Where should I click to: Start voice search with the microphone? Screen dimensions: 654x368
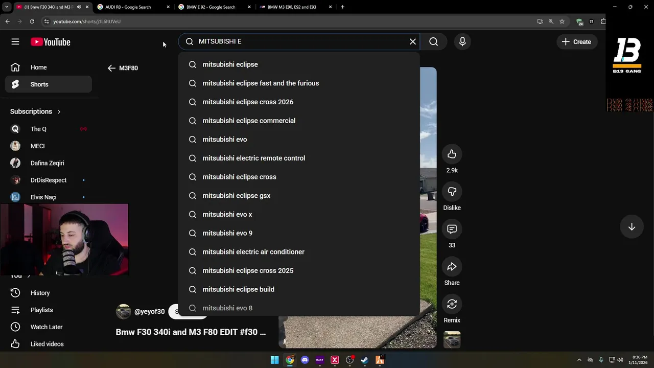[x=462, y=42]
